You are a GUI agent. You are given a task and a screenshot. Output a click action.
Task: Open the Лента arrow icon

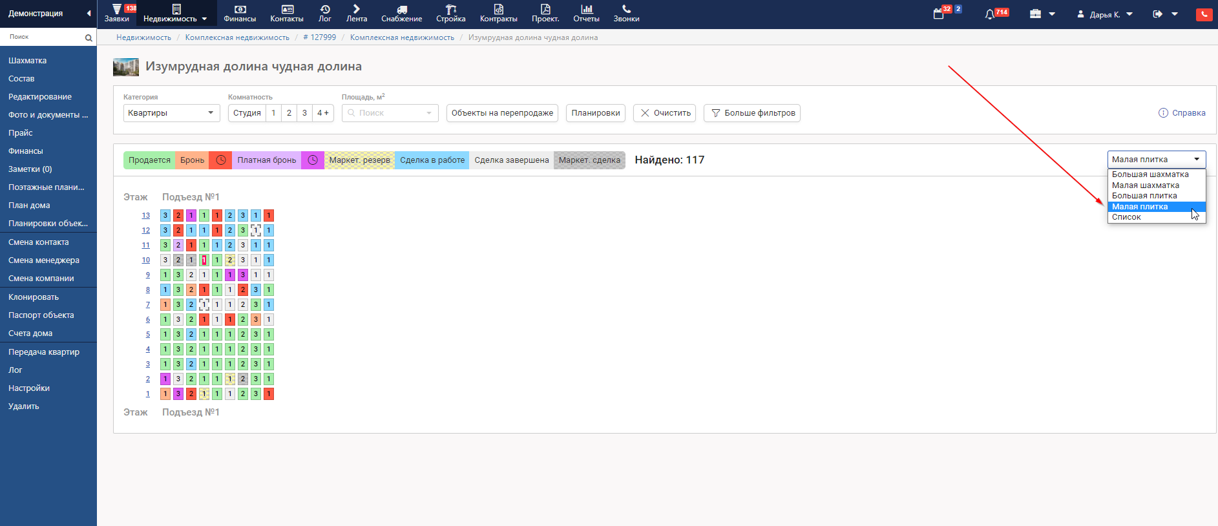point(357,9)
